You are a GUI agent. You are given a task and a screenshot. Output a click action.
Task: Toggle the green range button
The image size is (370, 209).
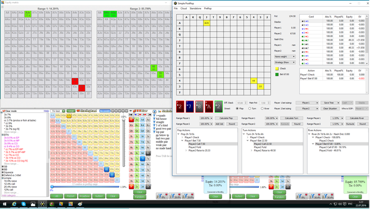[x=70, y=111]
